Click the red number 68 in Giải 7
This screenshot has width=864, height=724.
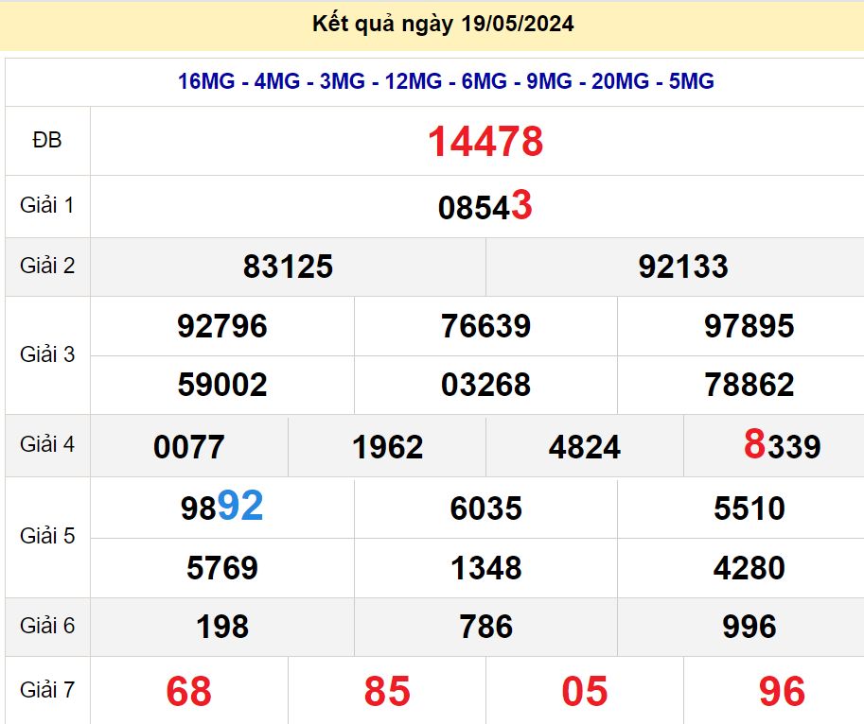pyautogui.click(x=188, y=690)
